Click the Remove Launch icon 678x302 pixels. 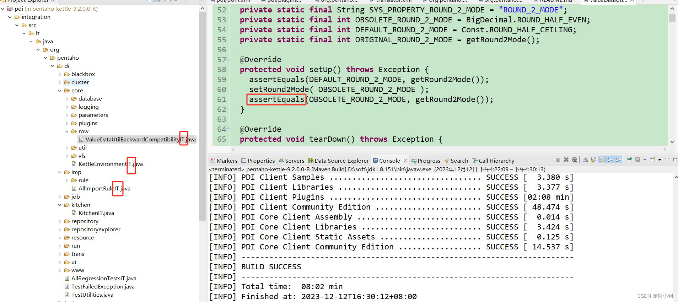coord(566,160)
